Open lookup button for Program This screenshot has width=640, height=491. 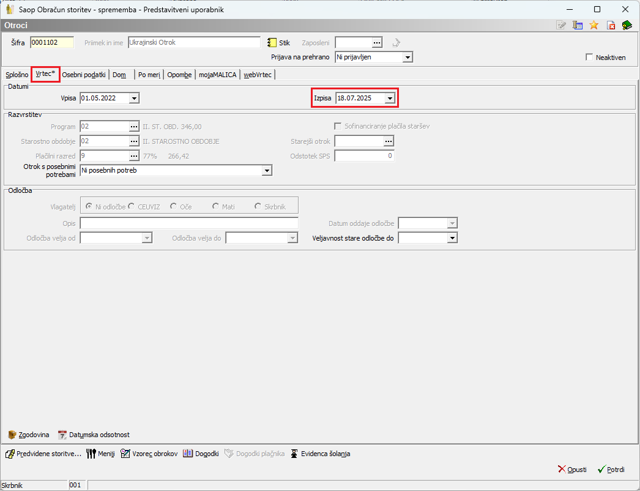pos(134,127)
